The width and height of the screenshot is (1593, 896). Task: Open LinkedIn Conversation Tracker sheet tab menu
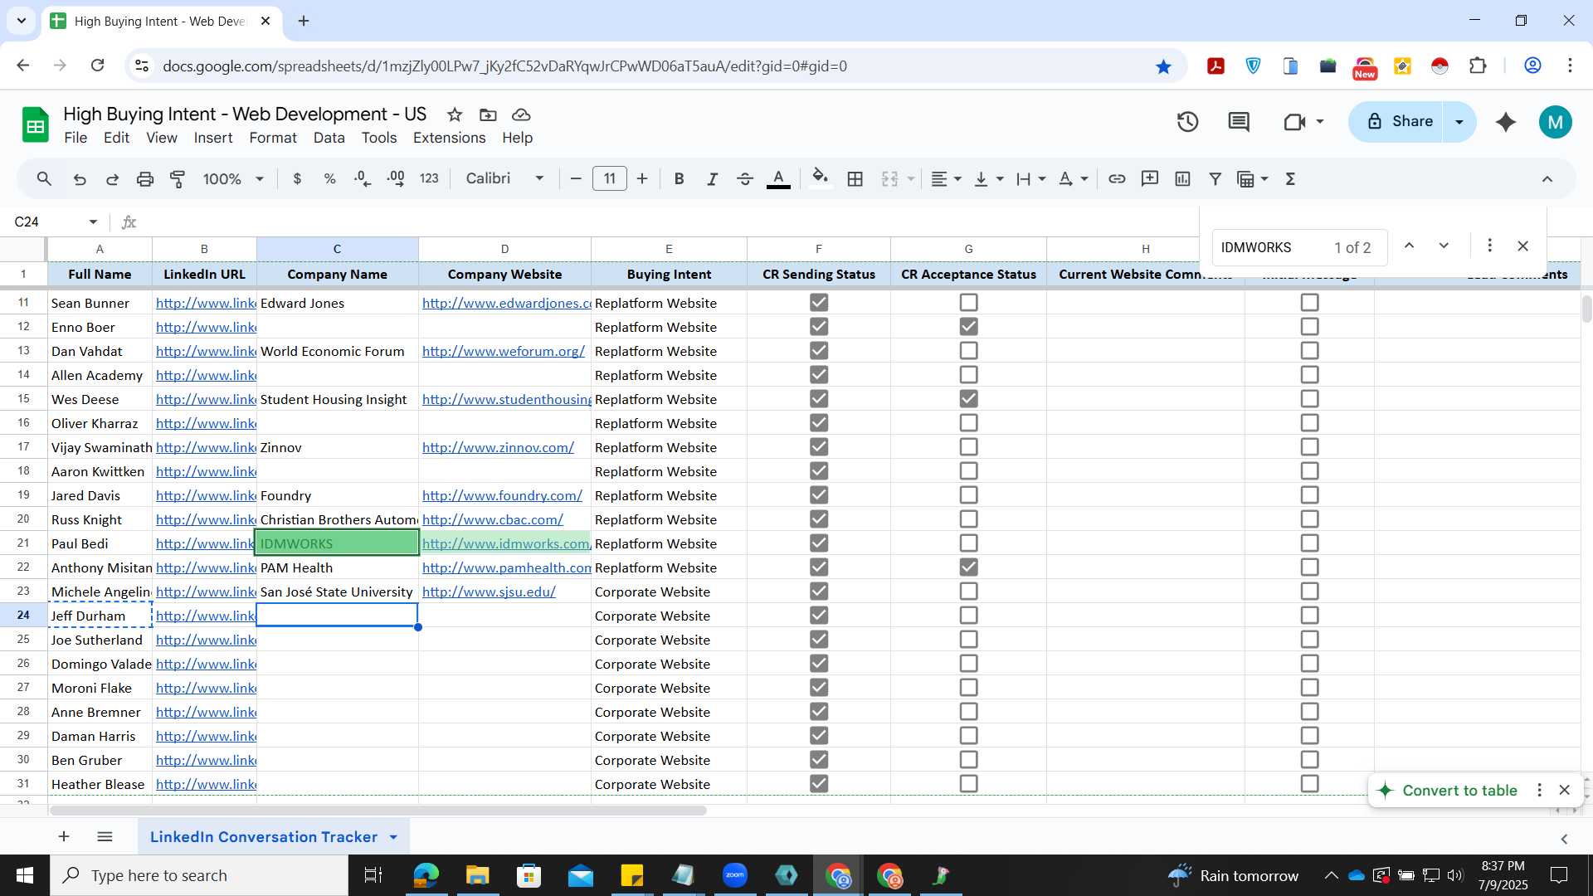click(393, 837)
